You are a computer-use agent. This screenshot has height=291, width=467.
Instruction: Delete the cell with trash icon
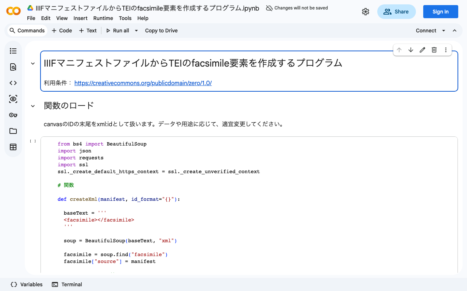pyautogui.click(x=434, y=50)
